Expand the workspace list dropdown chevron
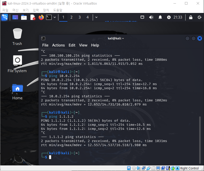Viewport: 204px width, 171px height. coord(96,17)
